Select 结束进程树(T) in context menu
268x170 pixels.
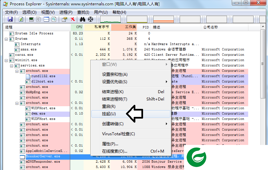pos(131,99)
